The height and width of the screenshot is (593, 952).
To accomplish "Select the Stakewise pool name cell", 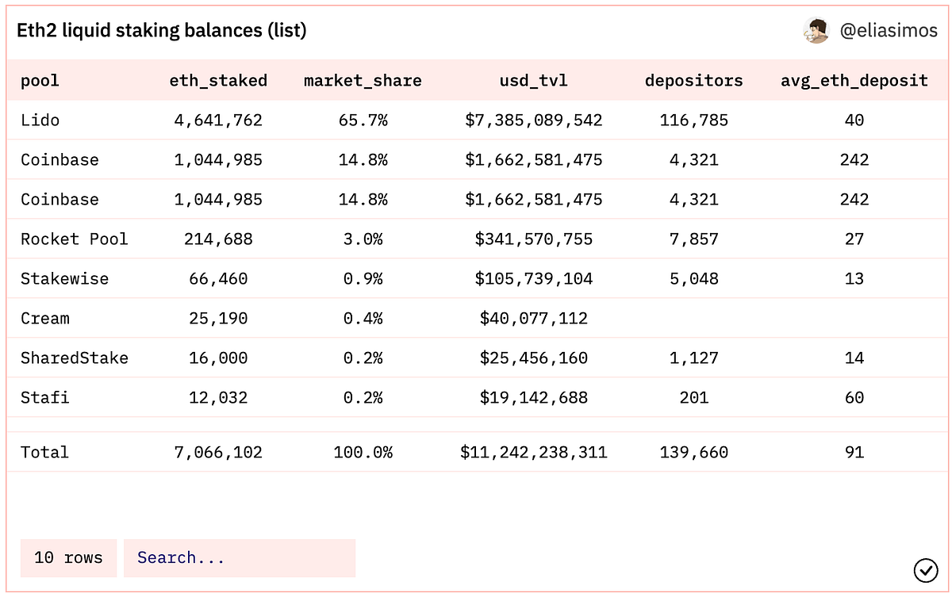I will 64,279.
